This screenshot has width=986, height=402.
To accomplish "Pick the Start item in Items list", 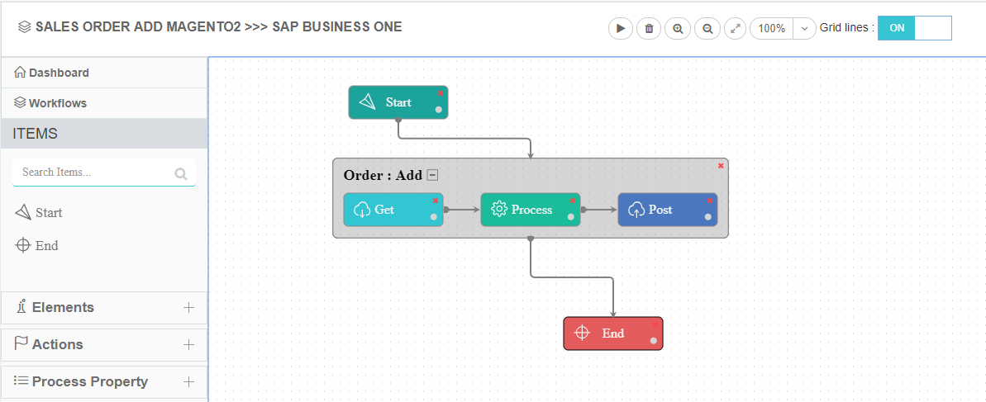I will 48,213.
